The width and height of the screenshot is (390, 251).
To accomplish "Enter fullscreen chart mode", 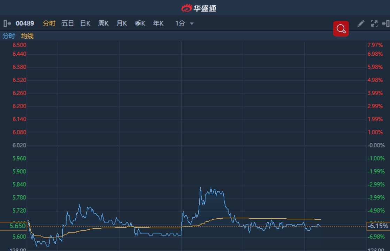I will [x=374, y=24].
